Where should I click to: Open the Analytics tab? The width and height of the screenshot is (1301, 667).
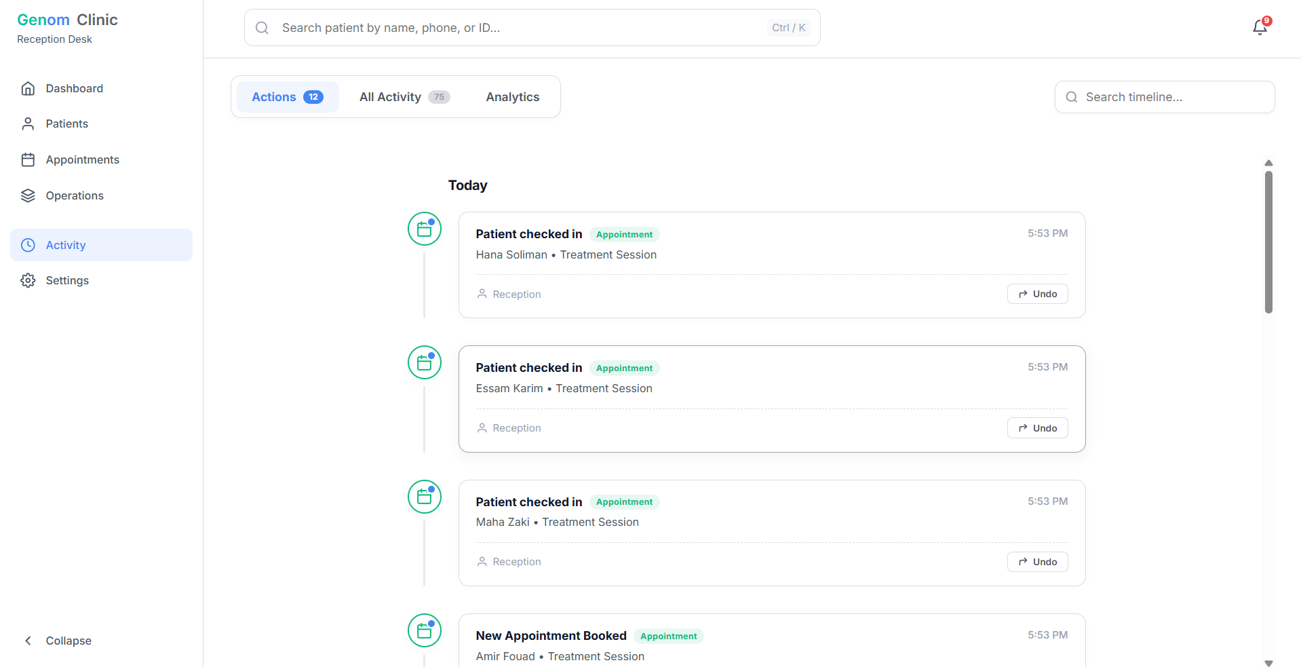(513, 97)
